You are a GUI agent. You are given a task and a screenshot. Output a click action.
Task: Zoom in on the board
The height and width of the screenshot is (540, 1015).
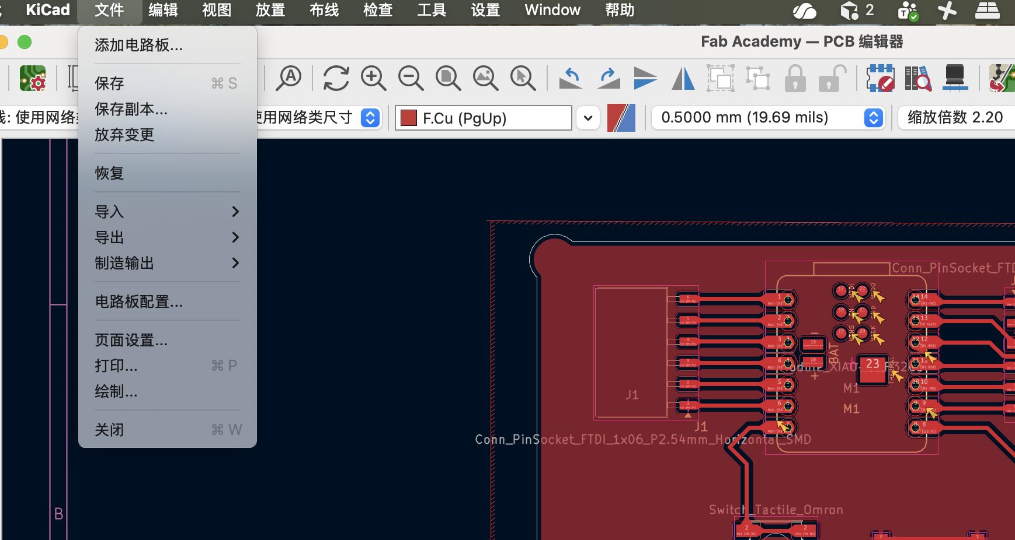coord(374,78)
